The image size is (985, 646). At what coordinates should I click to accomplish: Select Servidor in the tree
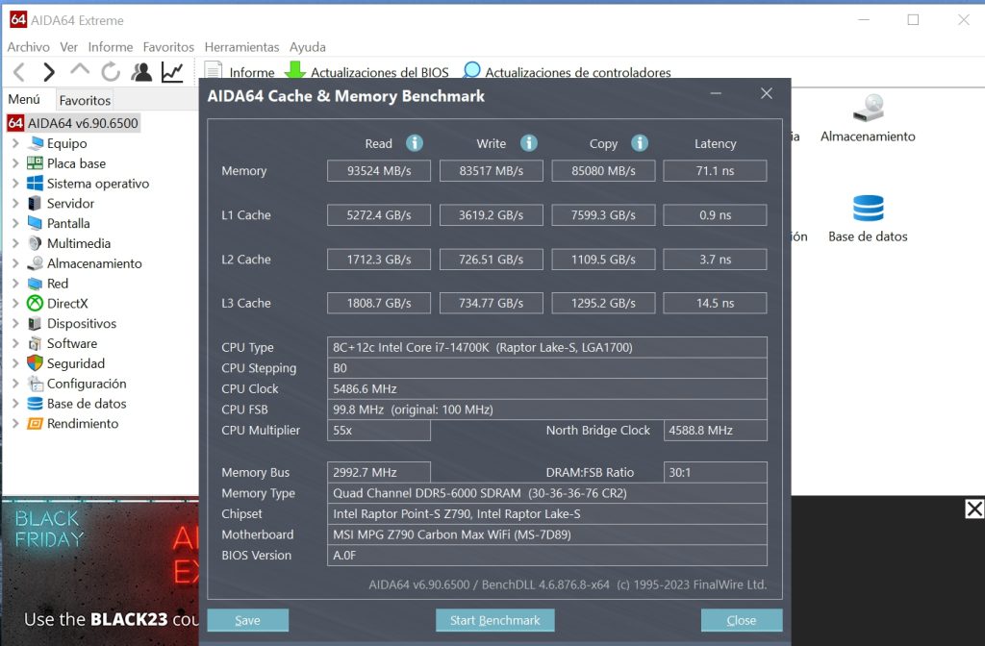pos(70,204)
